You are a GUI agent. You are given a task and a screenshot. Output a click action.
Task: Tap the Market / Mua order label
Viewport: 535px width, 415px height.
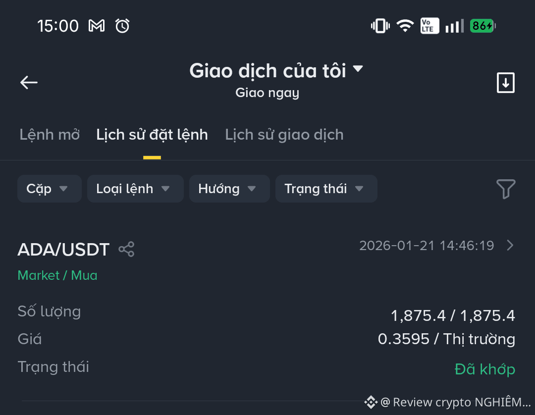[57, 275]
